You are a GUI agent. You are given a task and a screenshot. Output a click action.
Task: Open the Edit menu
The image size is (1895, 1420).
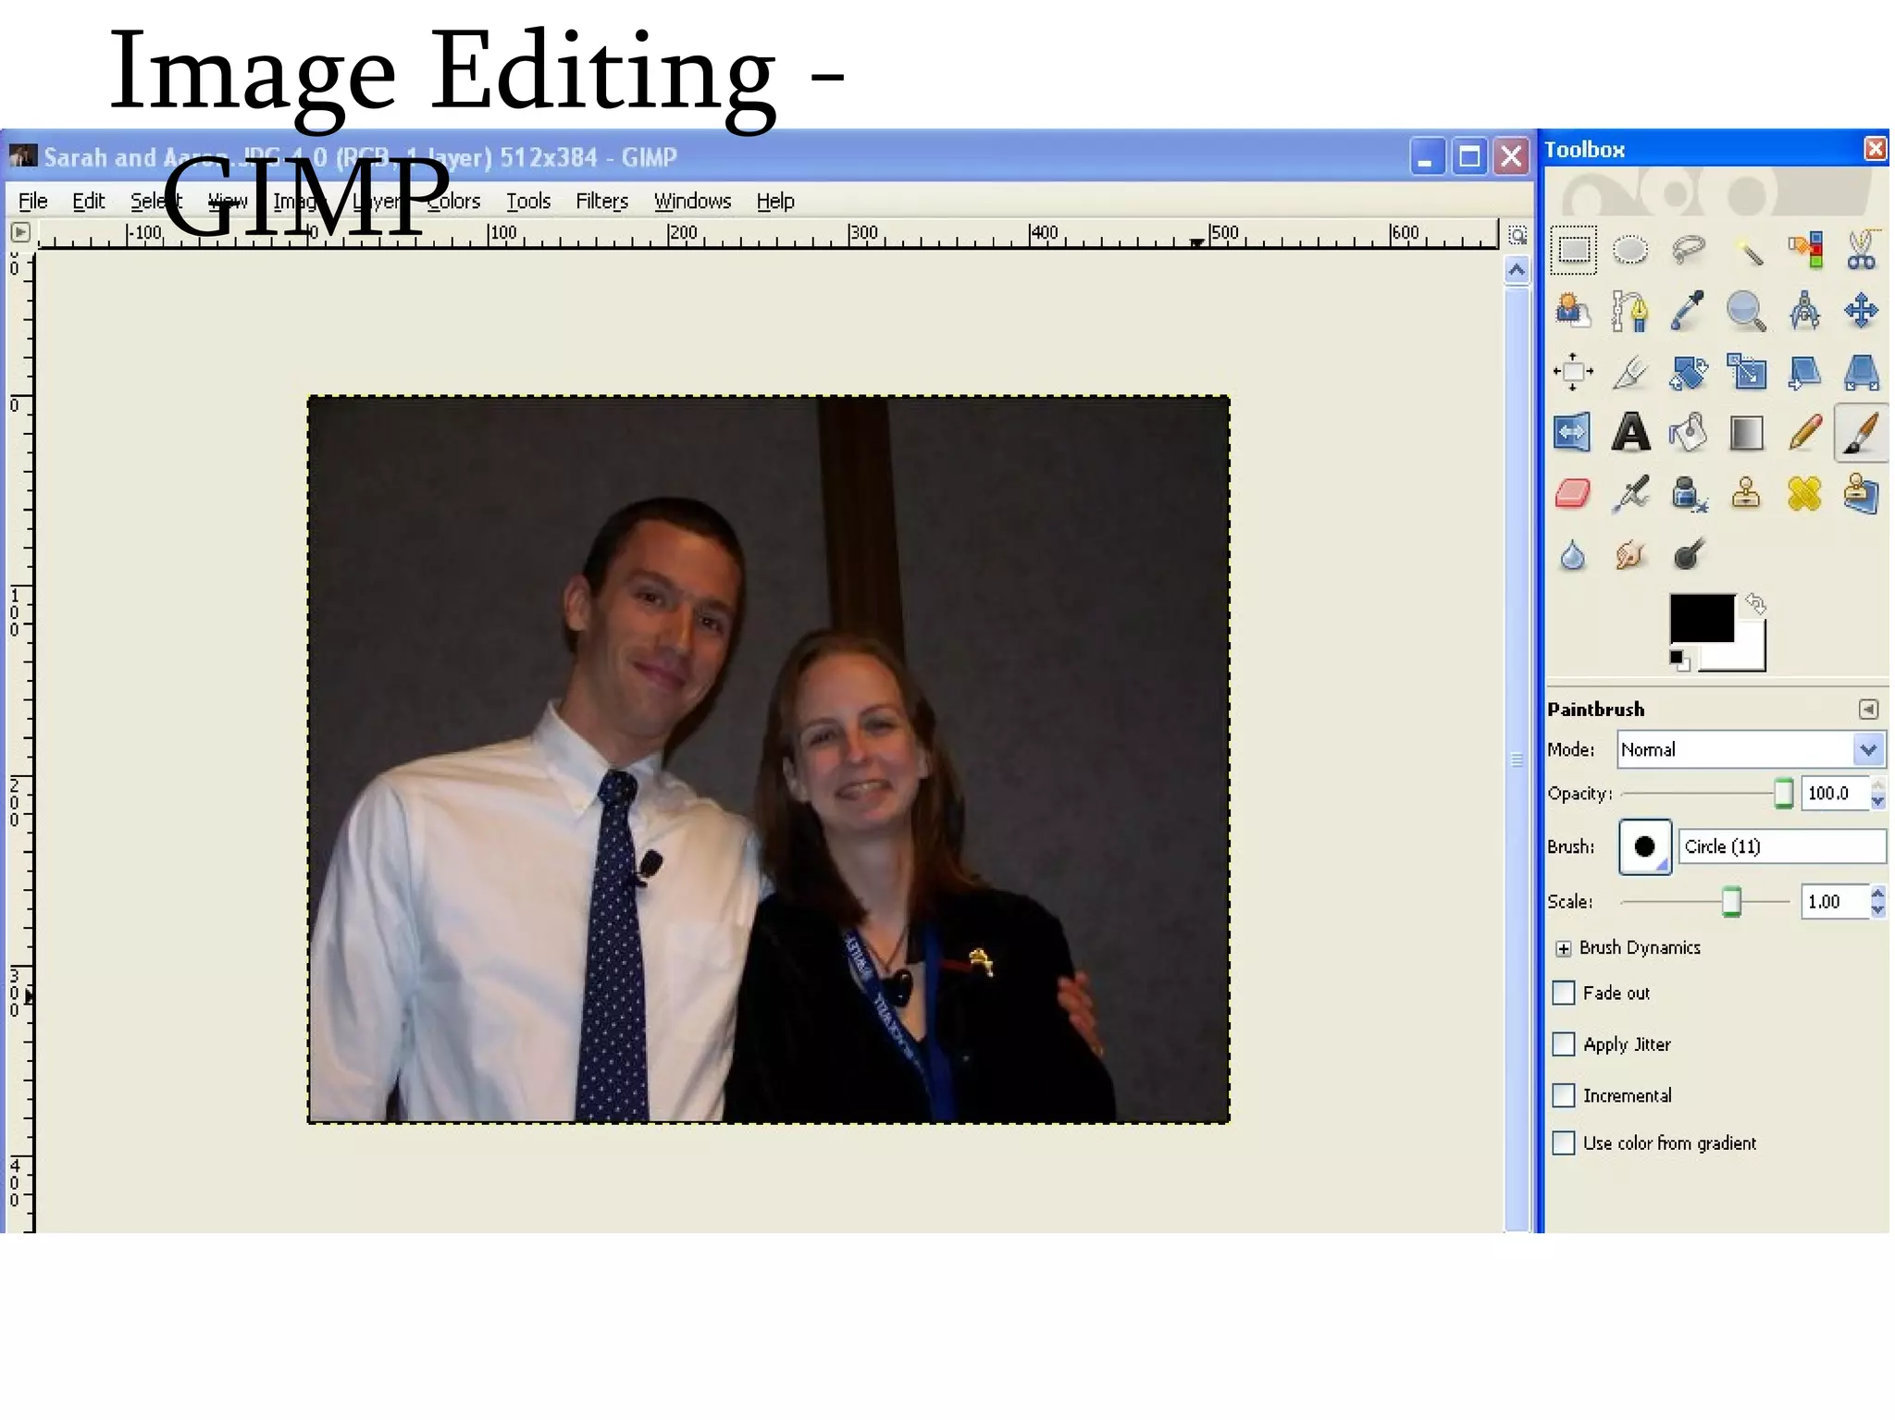coord(88,201)
